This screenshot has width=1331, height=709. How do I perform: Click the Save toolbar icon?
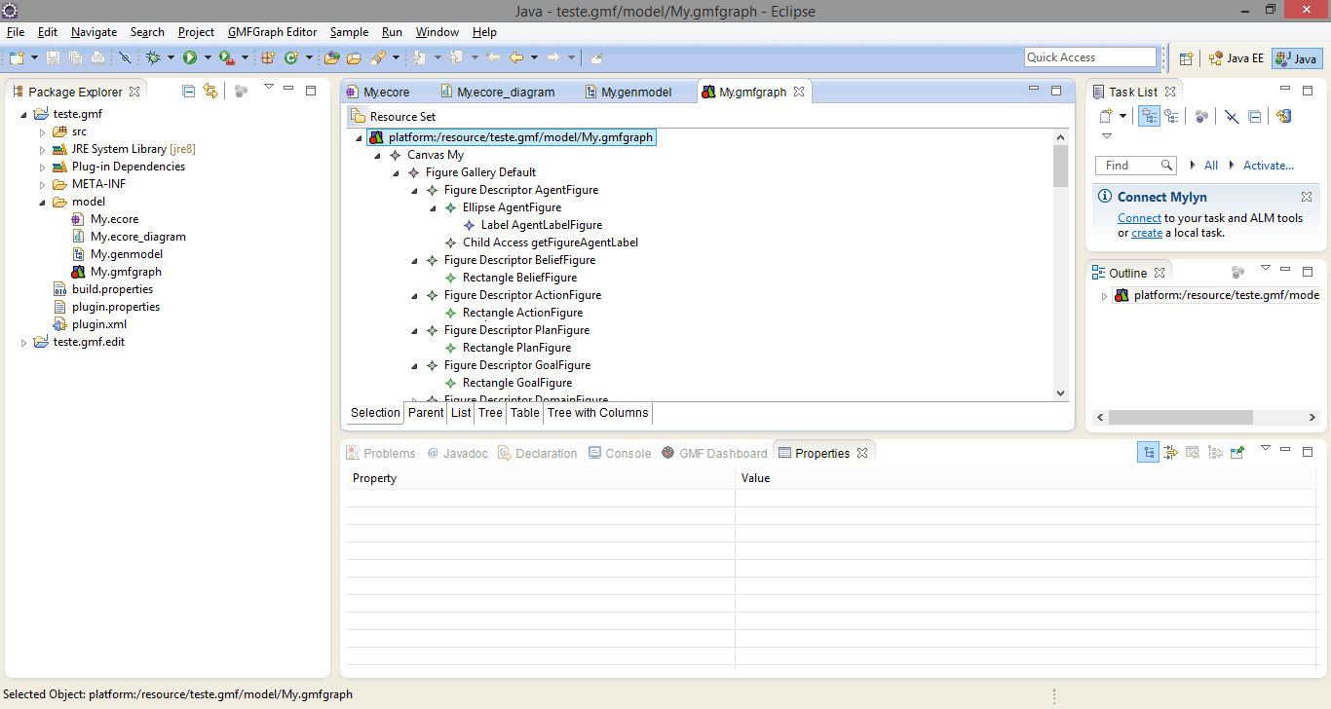(x=54, y=58)
